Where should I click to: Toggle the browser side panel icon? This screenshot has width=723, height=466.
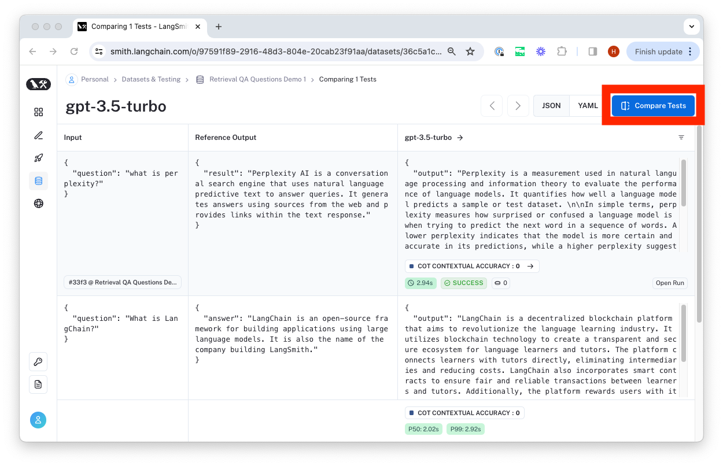(x=593, y=51)
